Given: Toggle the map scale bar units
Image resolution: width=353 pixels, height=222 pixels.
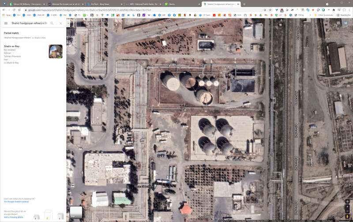Looking at the screenshot, I should pos(342,221).
